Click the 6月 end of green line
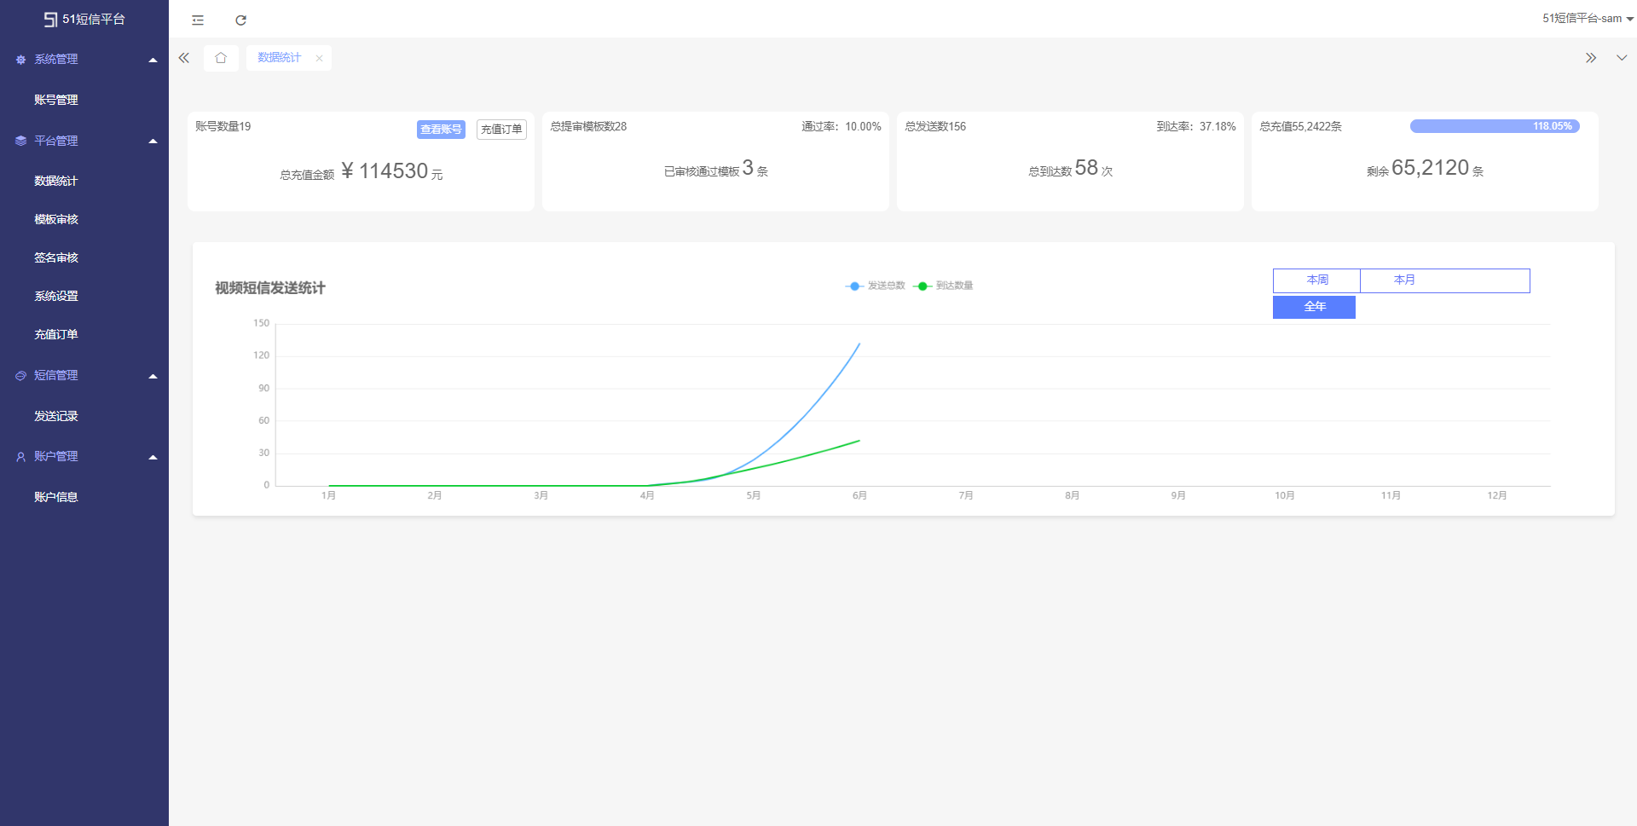Viewport: 1637px width, 826px height. (x=859, y=441)
